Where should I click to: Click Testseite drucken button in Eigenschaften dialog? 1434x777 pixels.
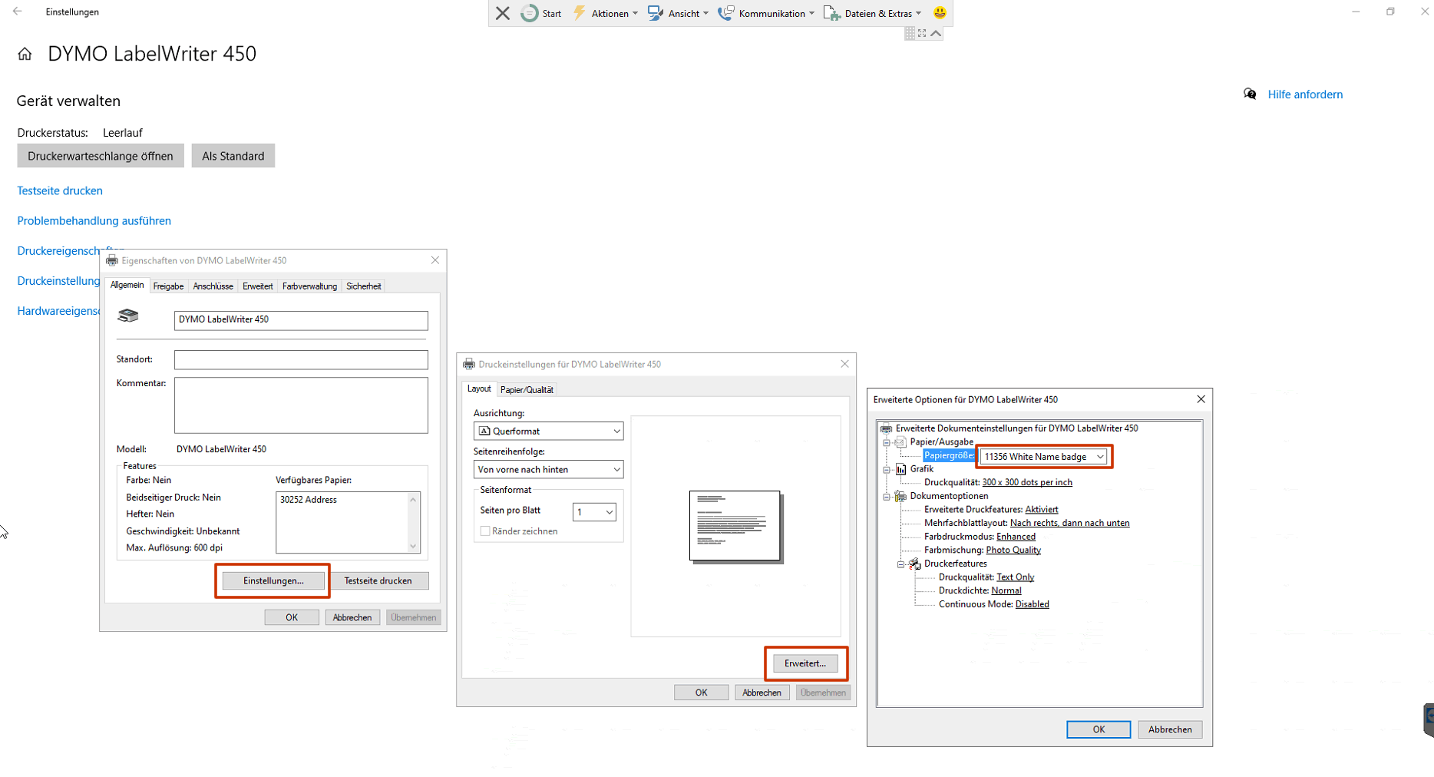coord(378,580)
